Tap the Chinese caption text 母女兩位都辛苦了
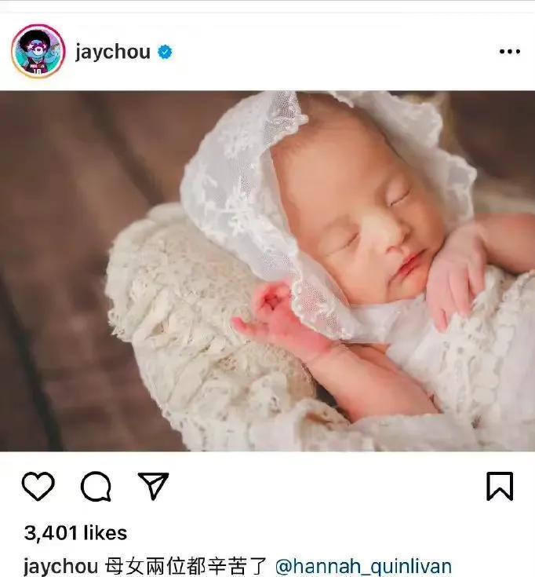Viewport: 535px width, 577px height. (x=186, y=566)
